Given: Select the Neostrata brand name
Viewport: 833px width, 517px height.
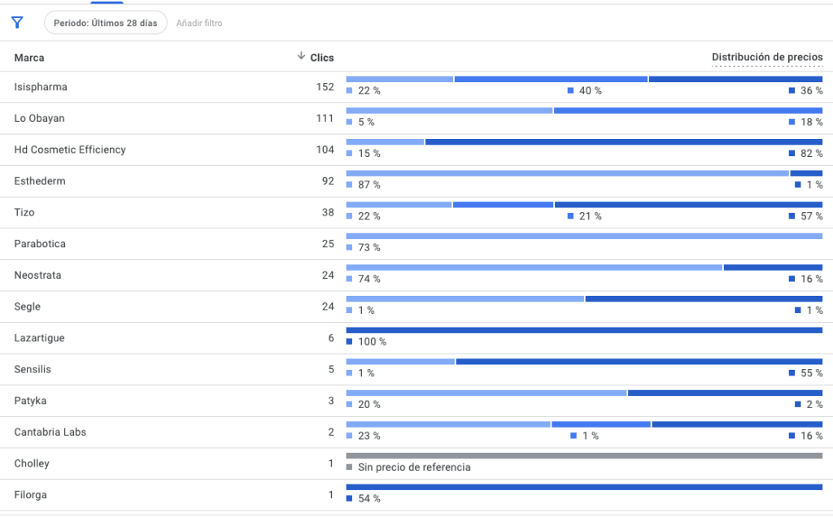Looking at the screenshot, I should click(37, 275).
